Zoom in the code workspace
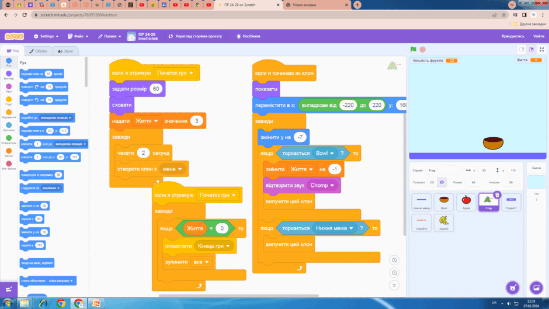 (x=394, y=260)
